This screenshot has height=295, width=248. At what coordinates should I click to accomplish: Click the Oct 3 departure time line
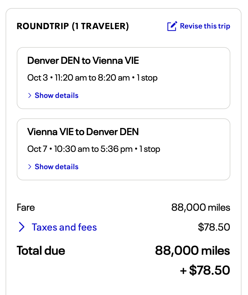pos(92,77)
